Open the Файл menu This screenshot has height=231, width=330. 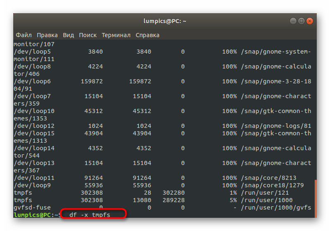point(24,35)
